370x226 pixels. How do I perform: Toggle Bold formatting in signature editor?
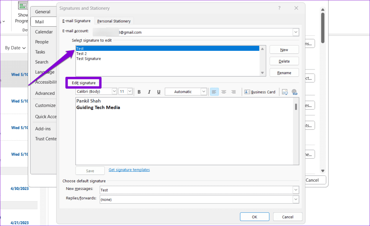139,92
